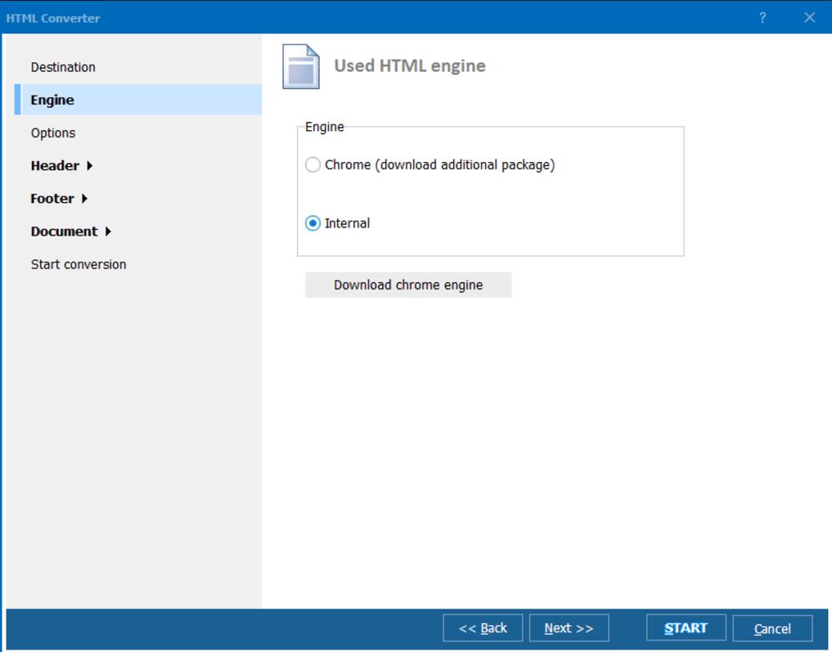Close the HTML Converter window

pyautogui.click(x=809, y=17)
